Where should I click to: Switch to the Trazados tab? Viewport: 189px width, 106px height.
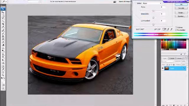[179, 58]
